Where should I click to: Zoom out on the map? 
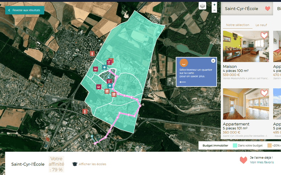(214, 10)
